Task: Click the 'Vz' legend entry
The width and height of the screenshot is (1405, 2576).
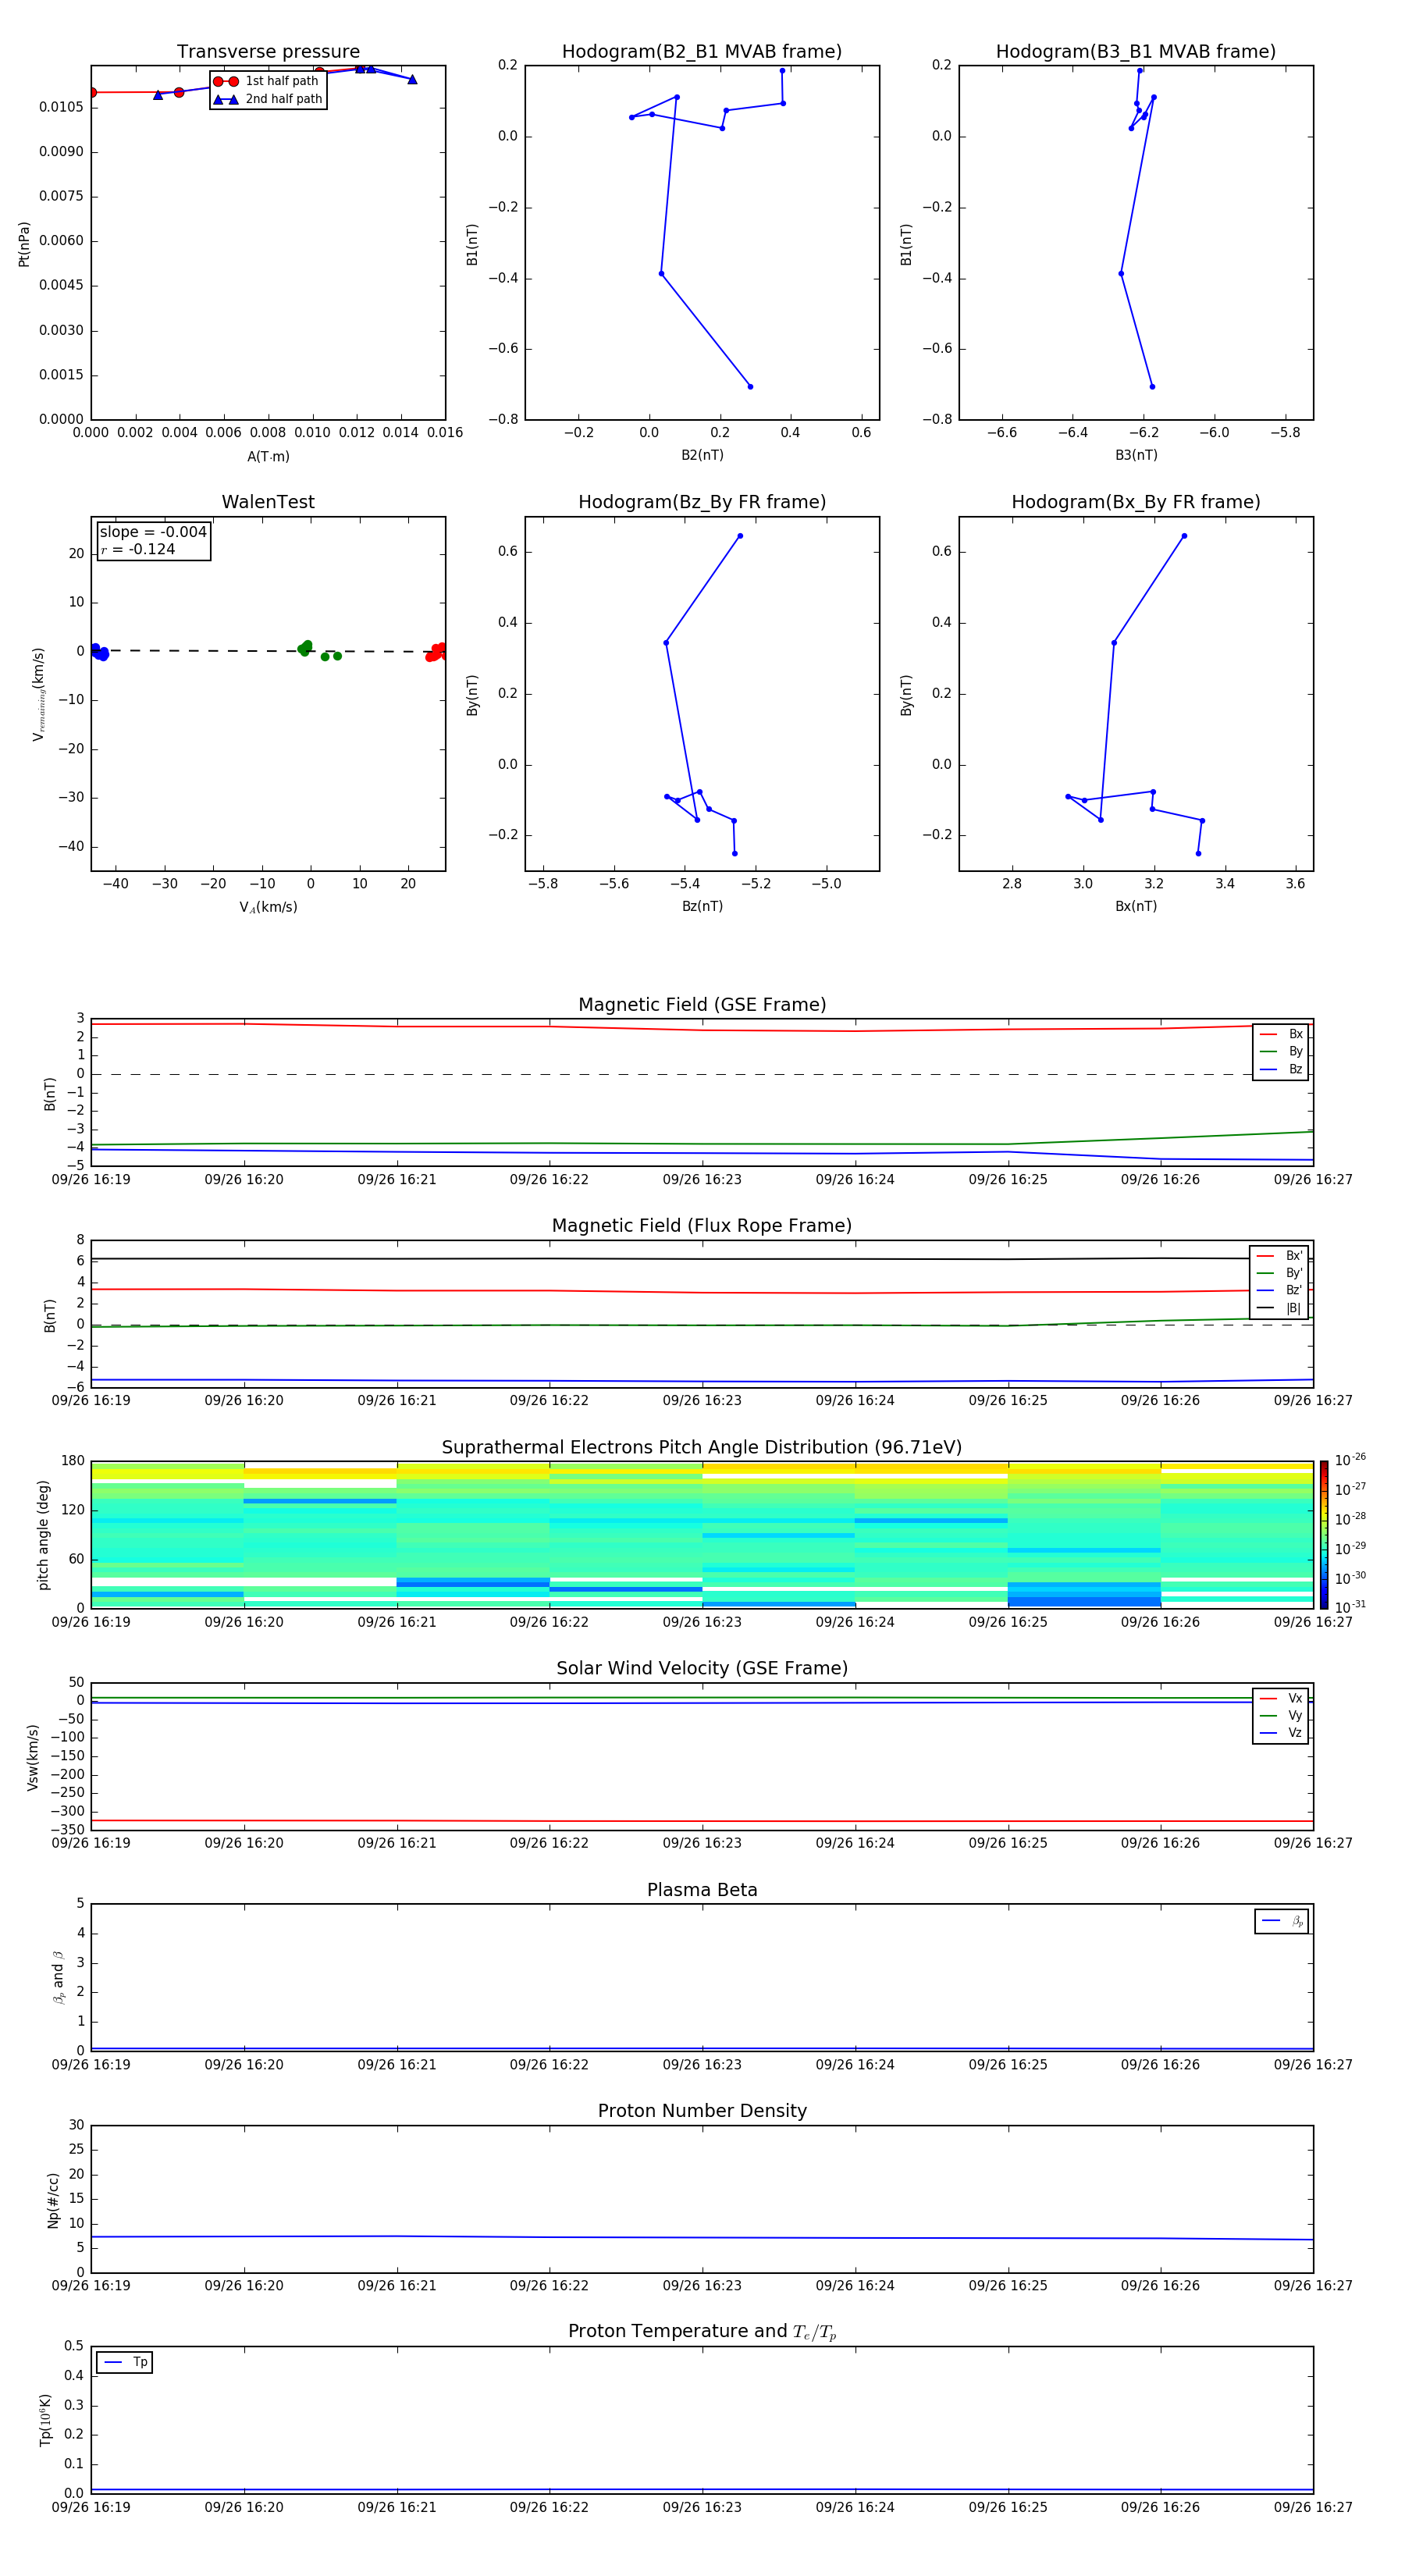Action: tap(1281, 1733)
